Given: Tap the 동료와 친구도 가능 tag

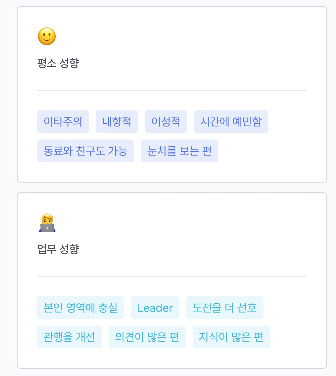Looking at the screenshot, I should tap(85, 151).
